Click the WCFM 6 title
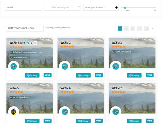 [66, 88]
